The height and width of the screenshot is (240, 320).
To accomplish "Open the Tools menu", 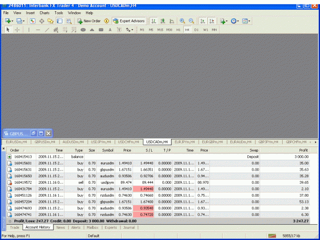I will [x=58, y=13].
